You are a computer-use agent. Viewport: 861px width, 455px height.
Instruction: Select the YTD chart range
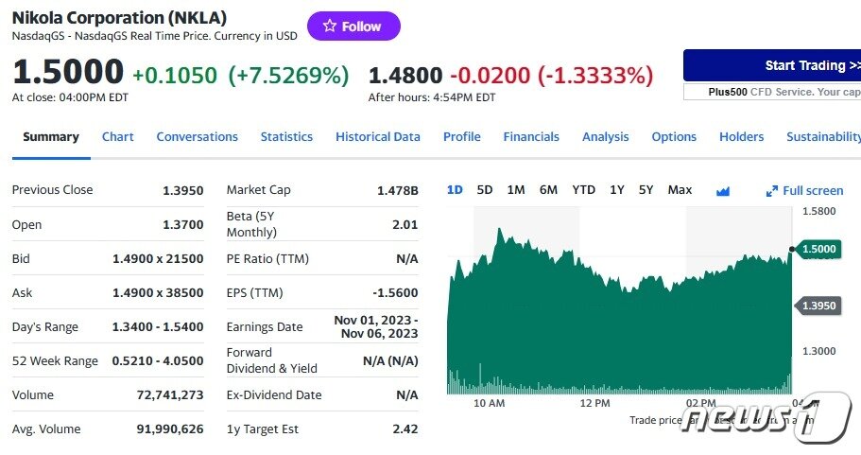click(x=583, y=190)
